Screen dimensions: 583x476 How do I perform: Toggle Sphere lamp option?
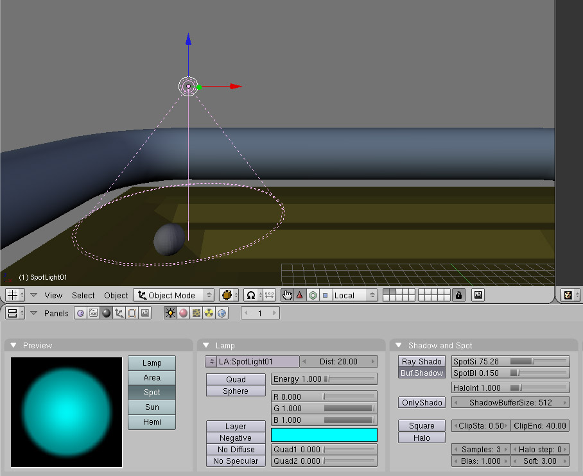pos(236,391)
